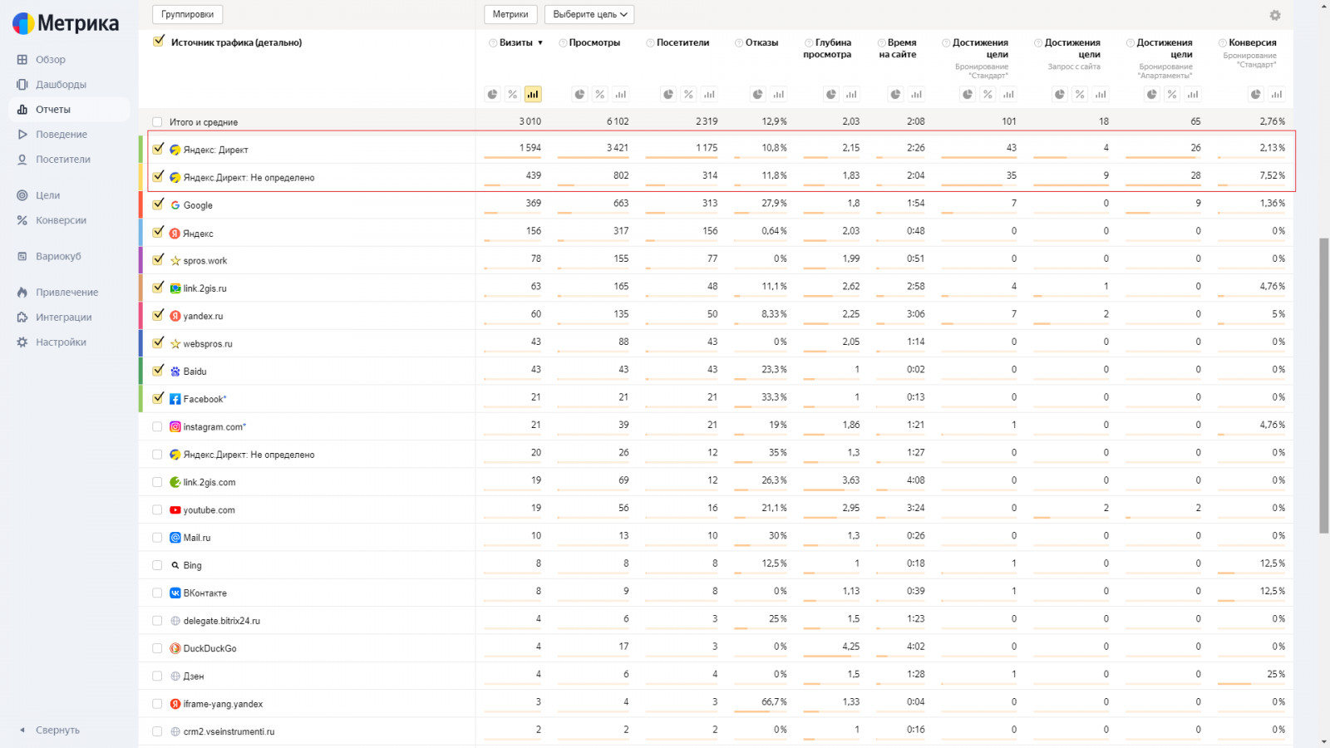Click the table settings gear icon
This screenshot has width=1330, height=748.
1275,15
